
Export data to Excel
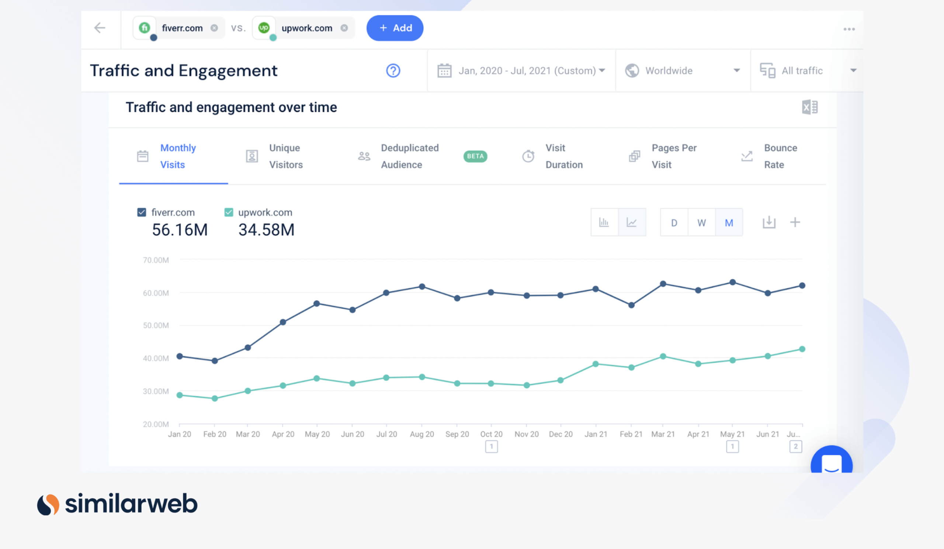coord(809,107)
